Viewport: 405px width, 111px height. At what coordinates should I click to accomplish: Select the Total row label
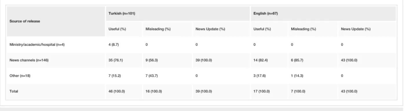(x=56, y=91)
